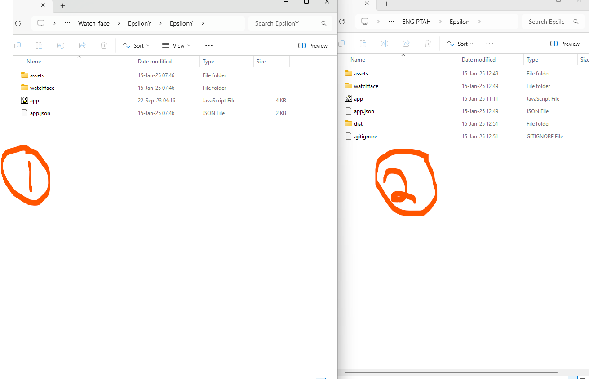Image resolution: width=589 pixels, height=379 pixels.
Task: Navigate to the ENG PTAH breadcrumb folder
Action: coord(416,22)
